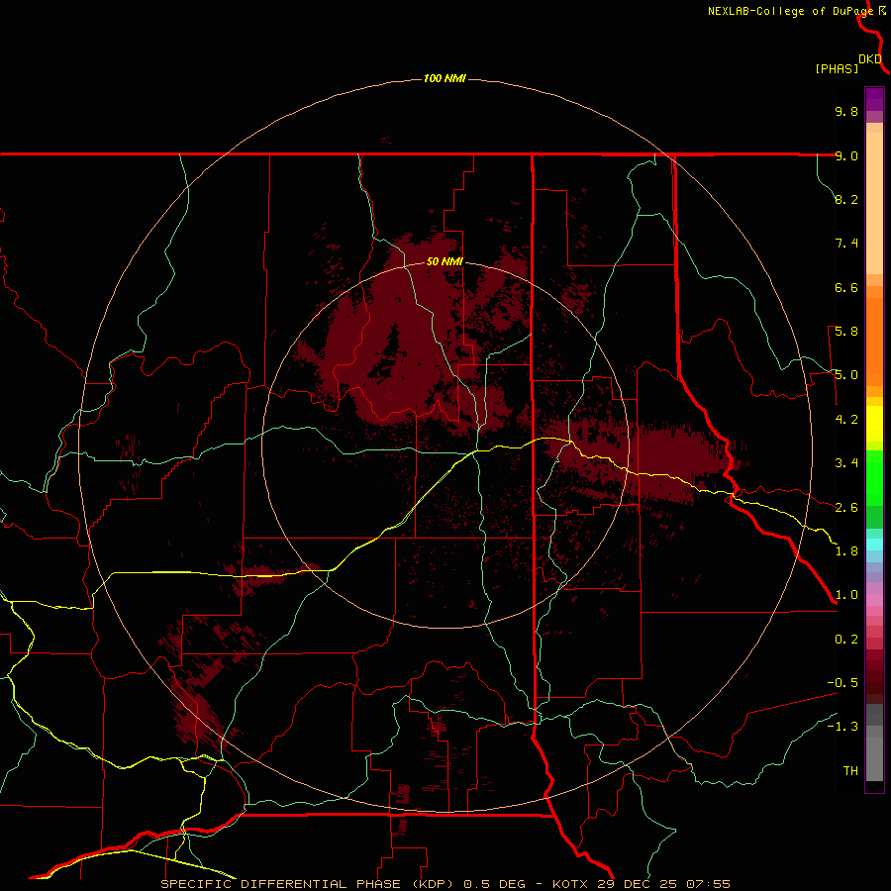The image size is (891, 891).
Task: Click the TH threshold label on the scale
Action: click(x=850, y=771)
